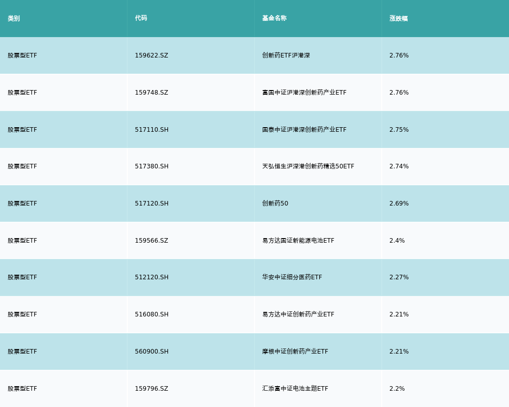509x407 pixels.
Task: Click fund name 富国中证沪港深创新药产业ETF
Action: tap(304, 93)
